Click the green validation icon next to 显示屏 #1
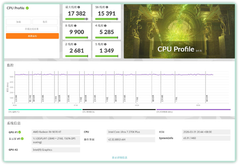 (x=22, y=139)
